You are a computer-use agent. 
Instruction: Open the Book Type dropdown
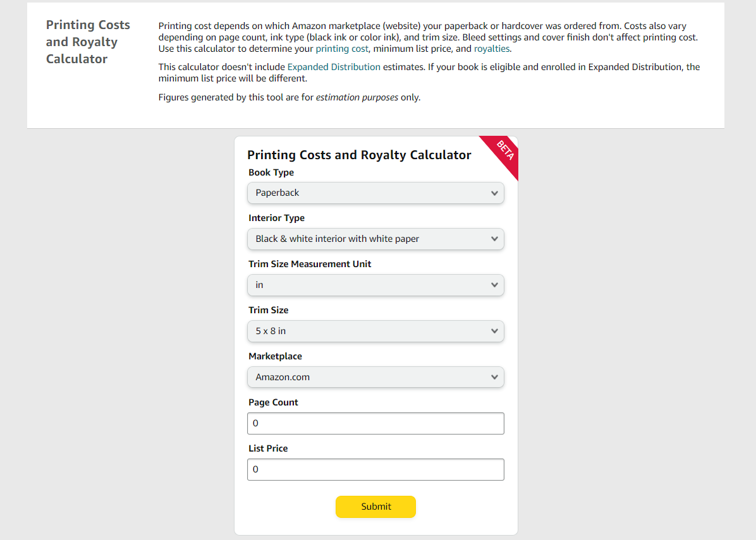(x=375, y=193)
